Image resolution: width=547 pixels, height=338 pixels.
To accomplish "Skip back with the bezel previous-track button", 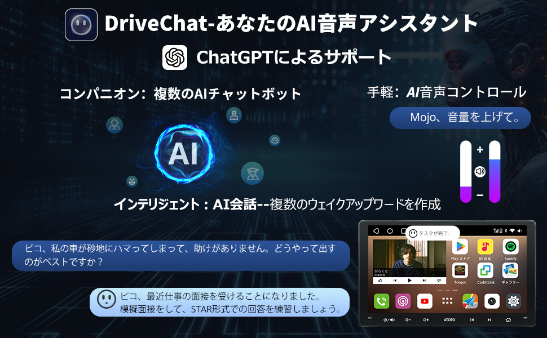I will tap(472, 320).
